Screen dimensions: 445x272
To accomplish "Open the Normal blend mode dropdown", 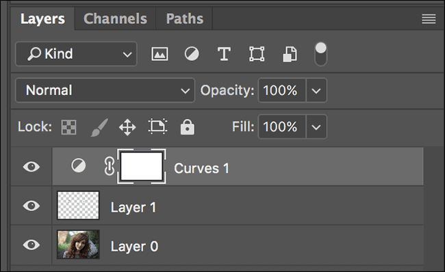I will click(x=105, y=90).
